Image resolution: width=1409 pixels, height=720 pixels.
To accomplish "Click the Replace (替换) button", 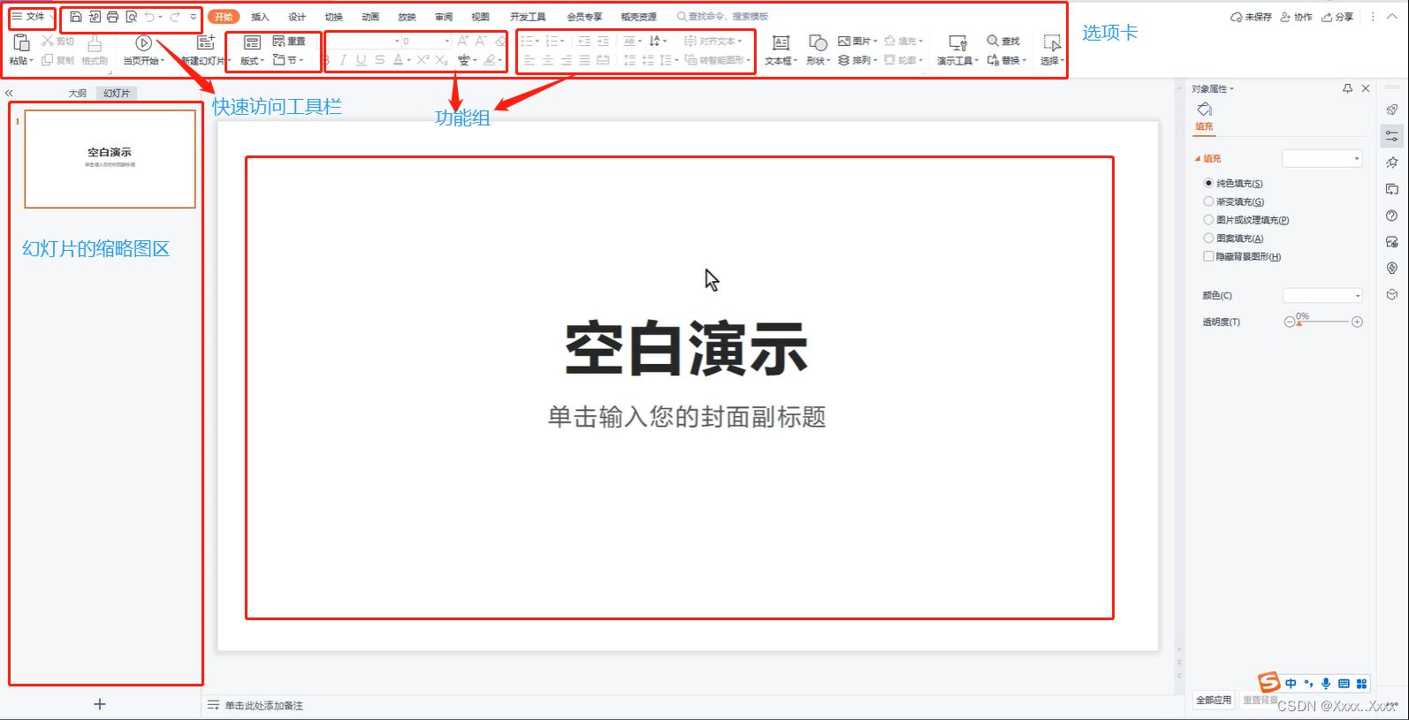I will tap(1006, 60).
